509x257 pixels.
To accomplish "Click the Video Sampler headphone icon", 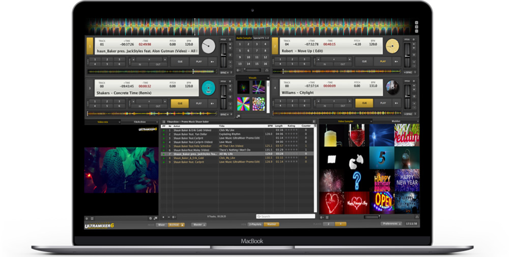I will 417,217.
